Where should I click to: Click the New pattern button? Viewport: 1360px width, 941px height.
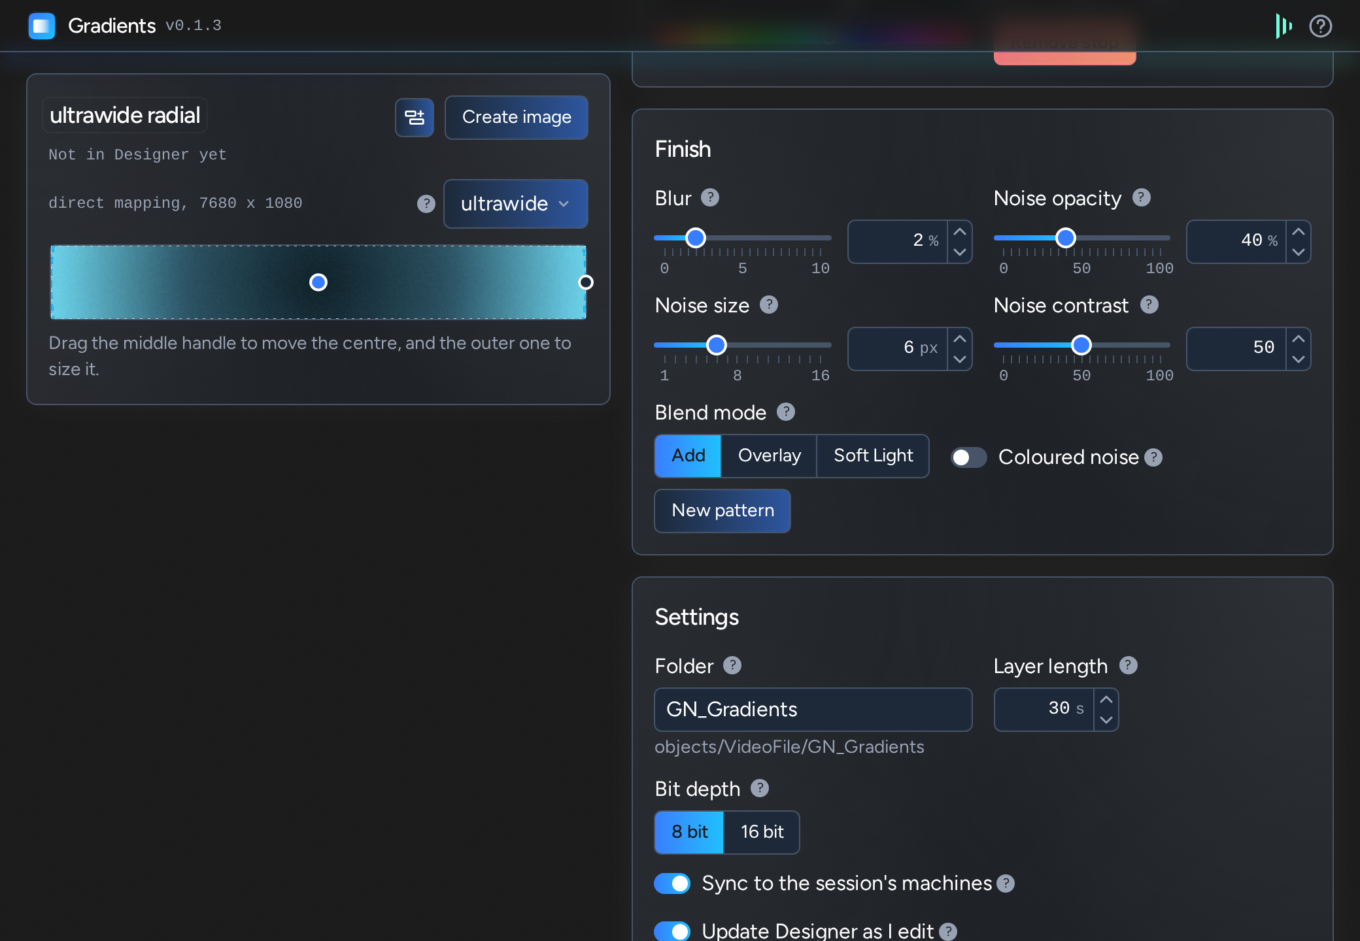pos(722,511)
